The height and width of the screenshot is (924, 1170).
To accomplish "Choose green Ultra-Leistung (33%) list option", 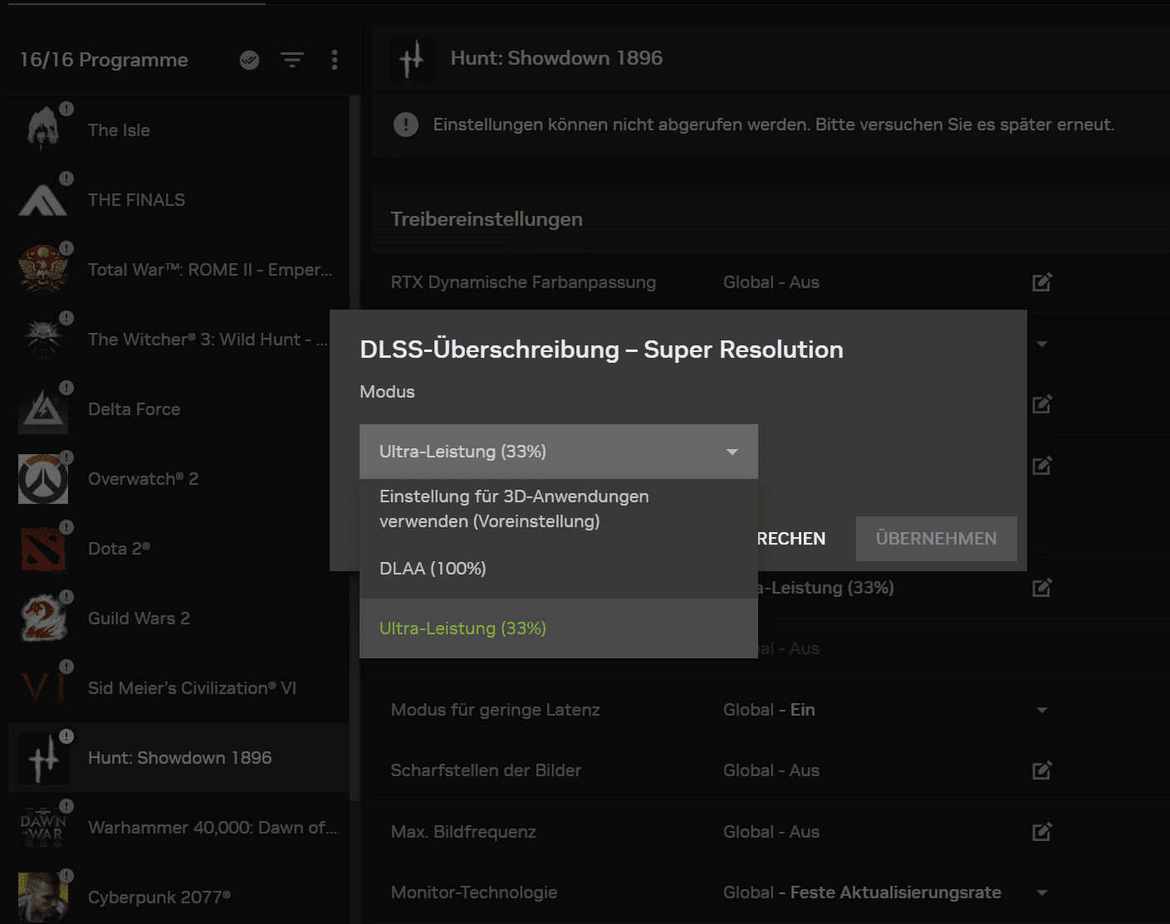I will pos(559,628).
